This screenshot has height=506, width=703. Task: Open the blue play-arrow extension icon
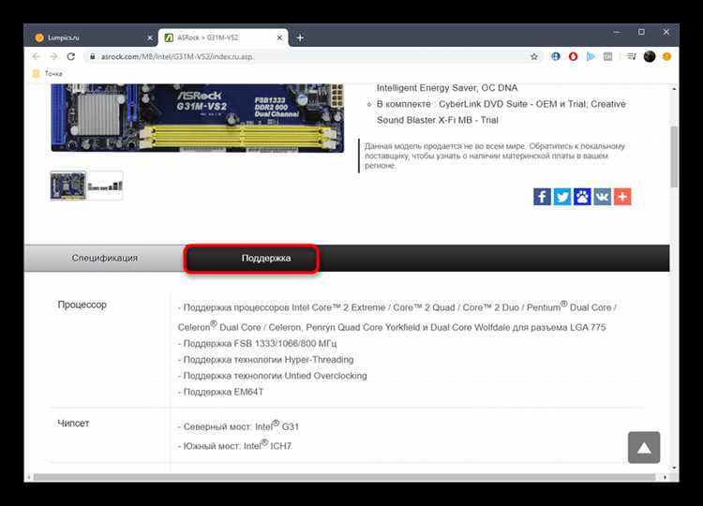pos(591,56)
